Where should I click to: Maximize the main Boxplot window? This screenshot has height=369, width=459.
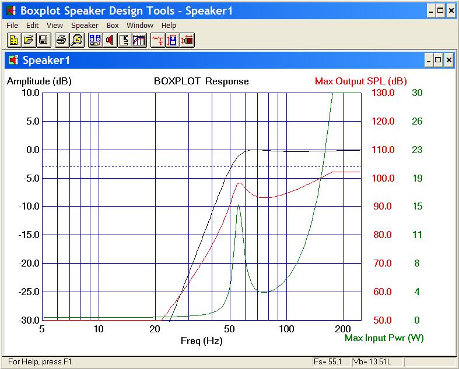point(440,11)
